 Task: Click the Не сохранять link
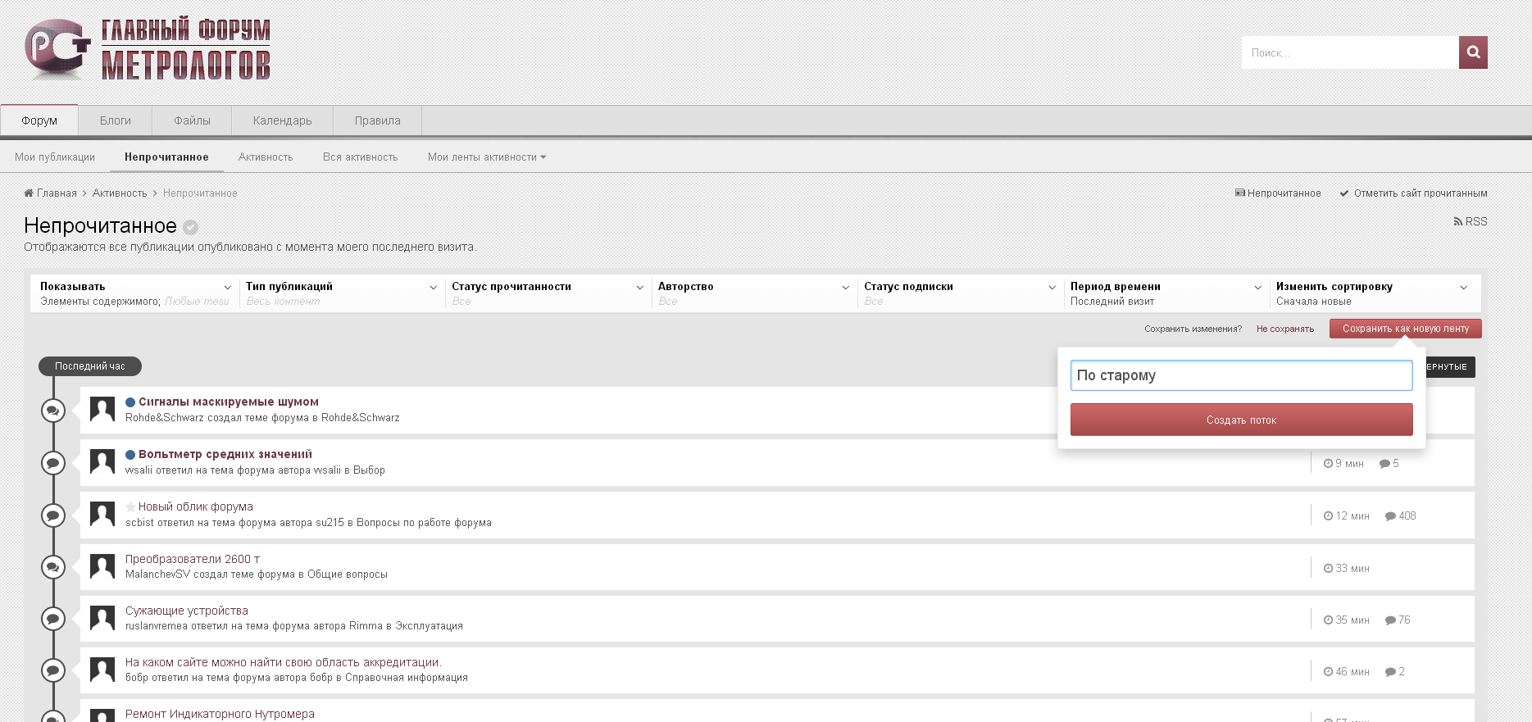point(1284,329)
